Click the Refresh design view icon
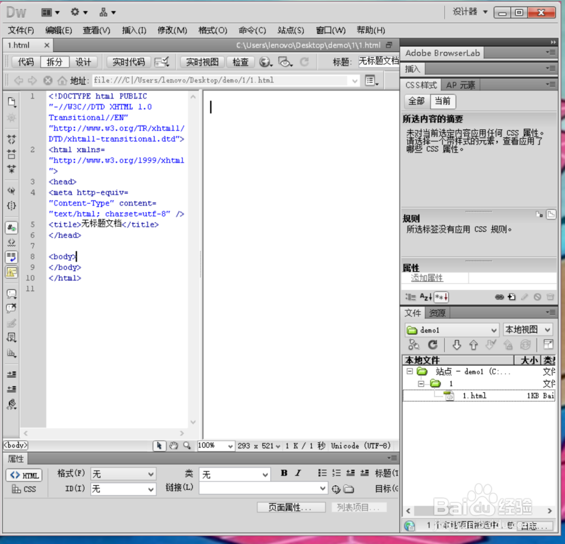The image size is (565, 544). (x=305, y=62)
